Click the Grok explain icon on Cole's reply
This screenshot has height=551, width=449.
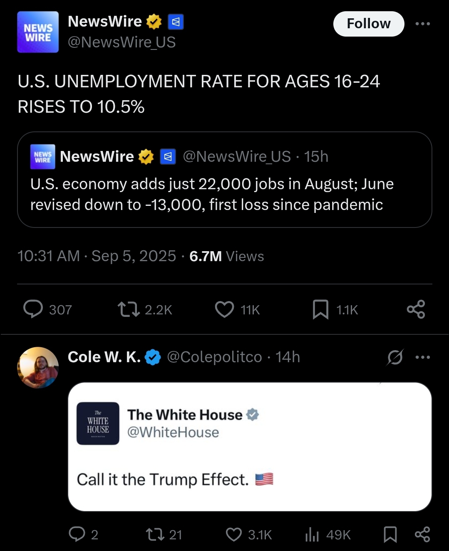tap(395, 357)
